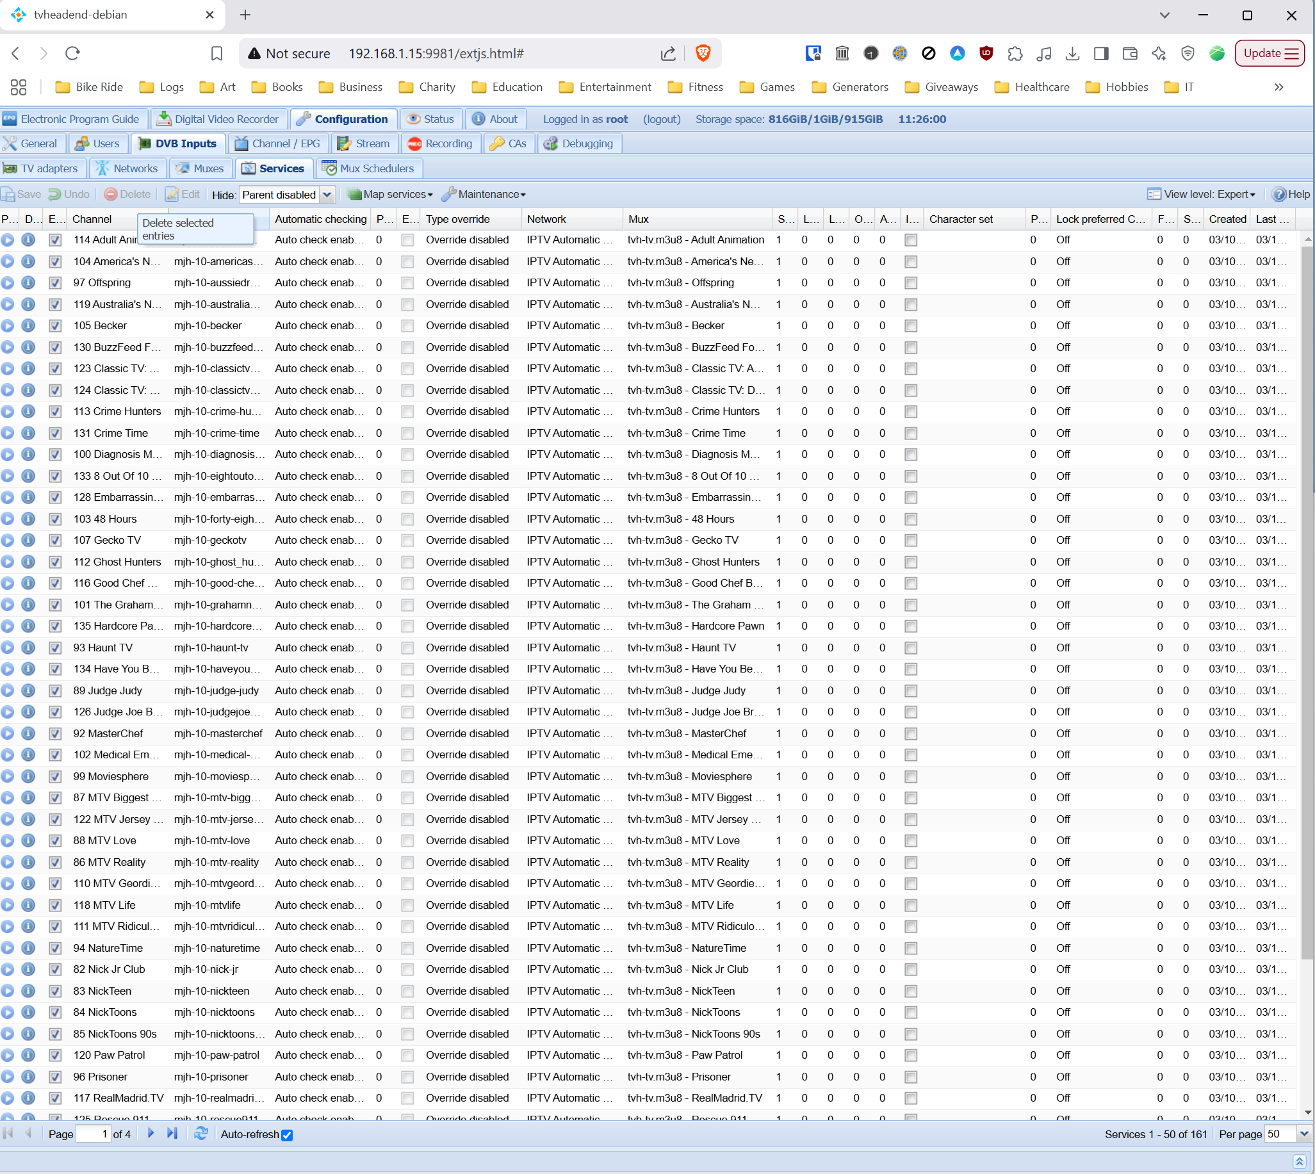The image size is (1315, 1174).
Task: Expand Maintenance menu
Action: pyautogui.click(x=484, y=194)
